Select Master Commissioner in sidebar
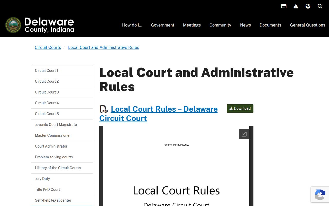 (62, 135)
